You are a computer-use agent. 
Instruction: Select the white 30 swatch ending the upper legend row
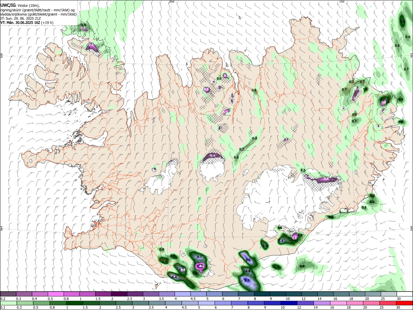404,294
